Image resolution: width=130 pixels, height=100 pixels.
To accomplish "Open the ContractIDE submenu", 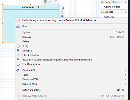I will point(72,70).
